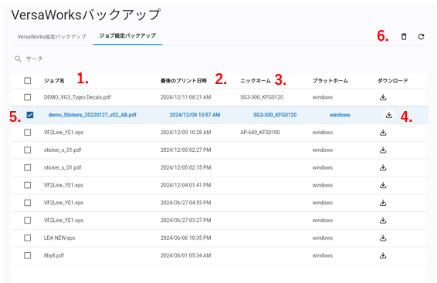Click the search magnifier icon
Screen dimensions: 437x283
(18, 59)
